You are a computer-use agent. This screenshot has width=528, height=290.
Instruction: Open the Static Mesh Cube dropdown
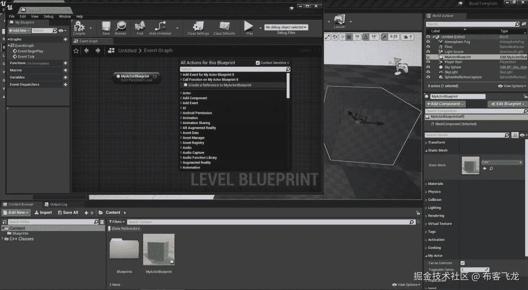click(x=502, y=162)
